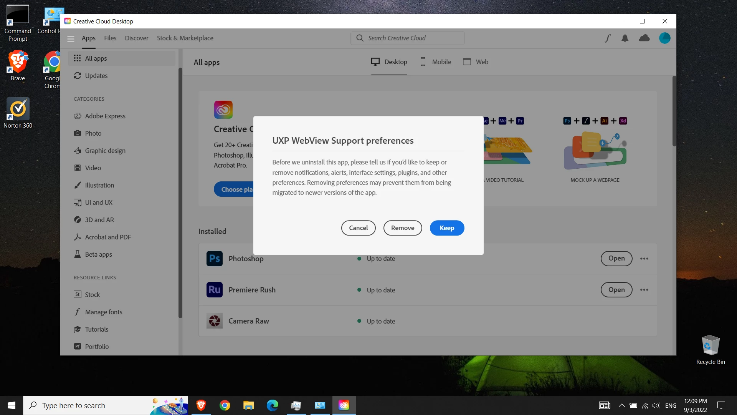Click the Camera Raw app icon
This screenshot has height=415, width=737.
coord(215,321)
